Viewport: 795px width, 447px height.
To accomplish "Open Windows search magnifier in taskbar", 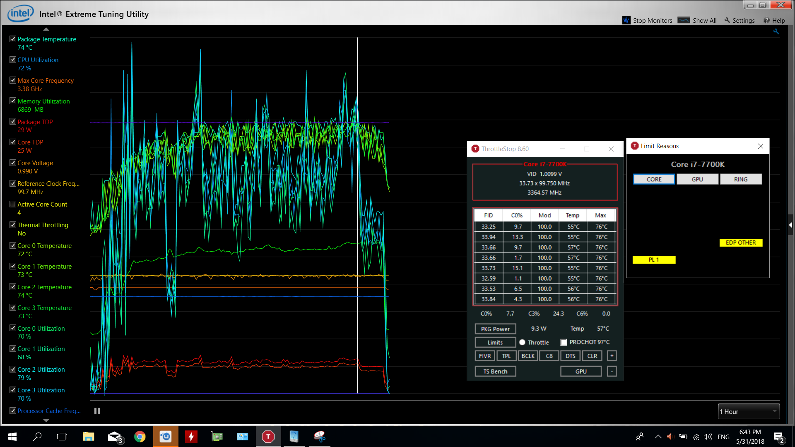I will click(37, 437).
